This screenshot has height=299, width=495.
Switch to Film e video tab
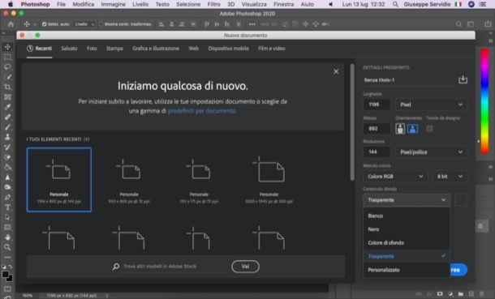pos(272,49)
